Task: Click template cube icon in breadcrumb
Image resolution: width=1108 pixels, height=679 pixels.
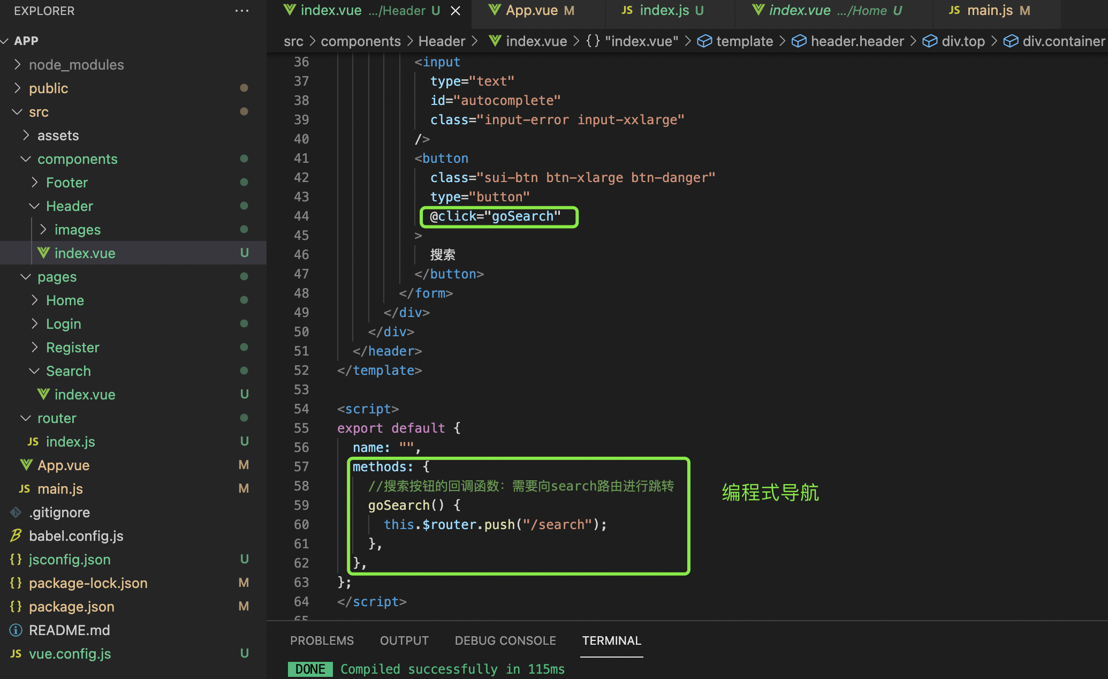Action: (704, 41)
